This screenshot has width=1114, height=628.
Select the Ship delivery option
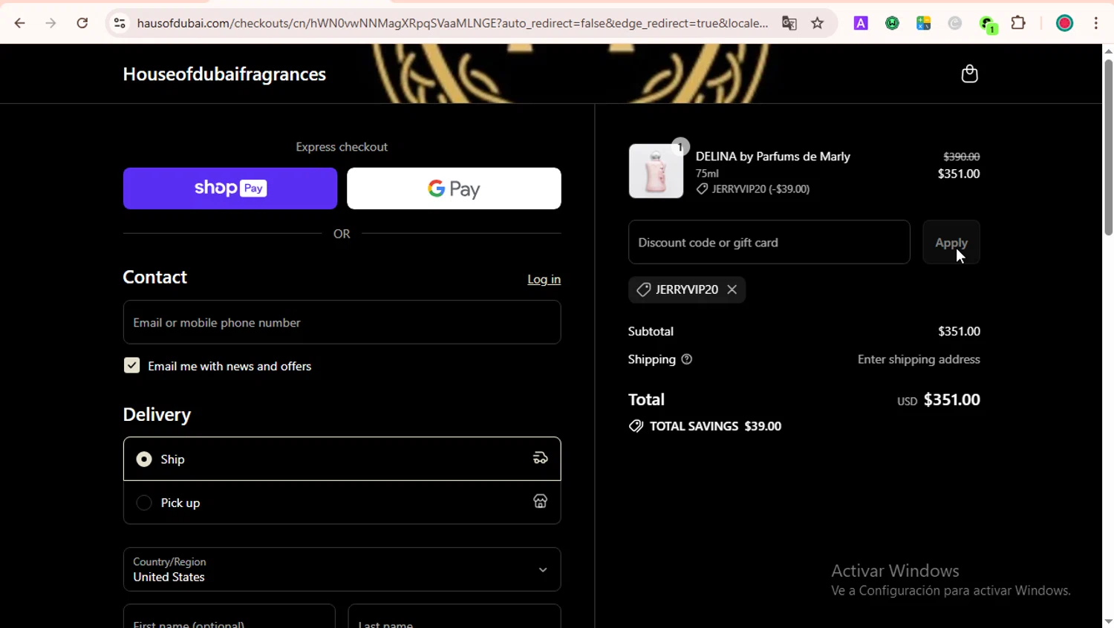click(342, 459)
